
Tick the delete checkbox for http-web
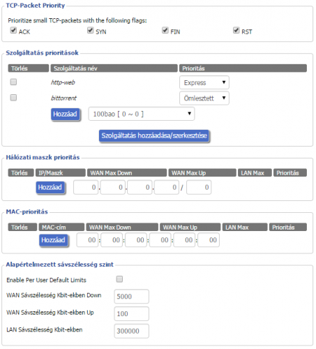tap(13, 82)
